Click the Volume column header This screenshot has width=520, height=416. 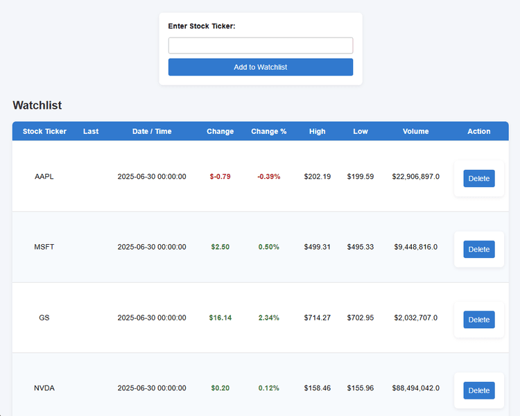[415, 131]
